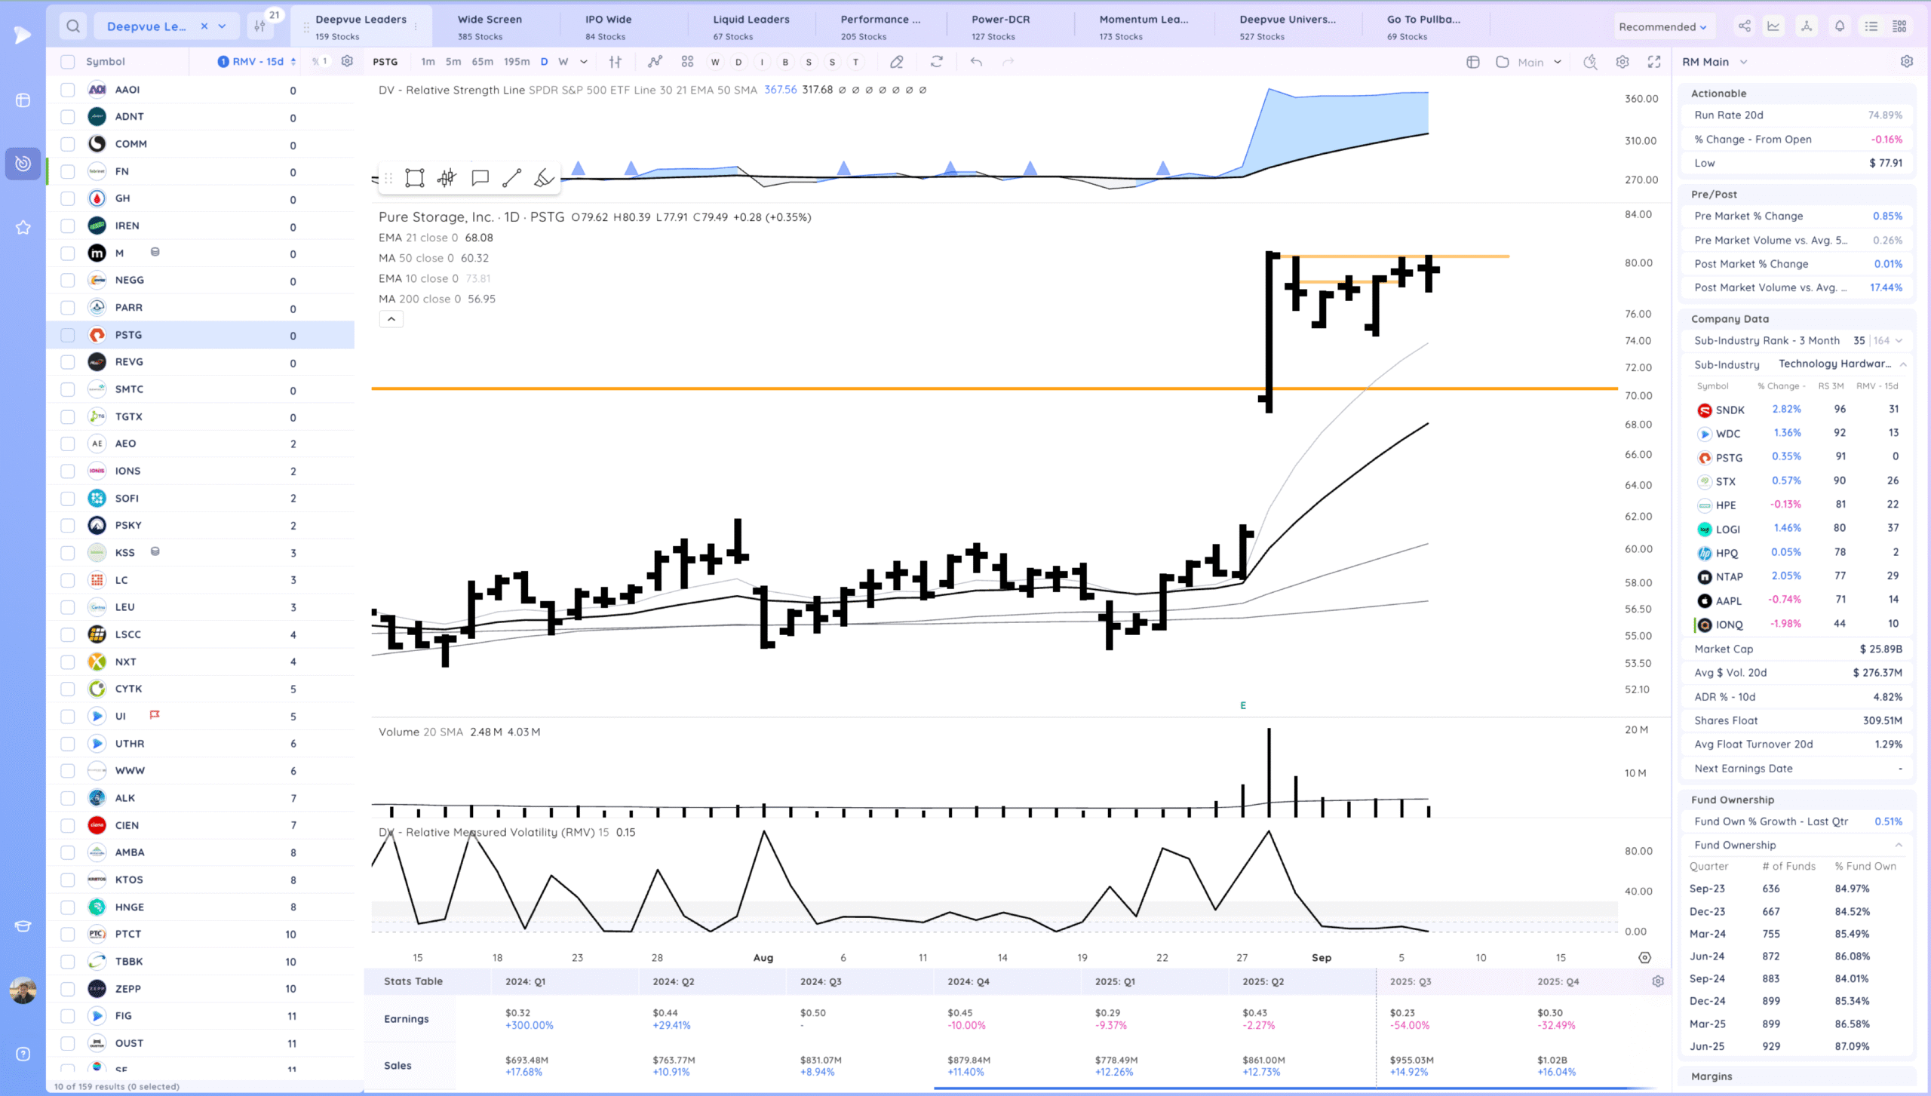Open favorites star in left sidebar

click(23, 227)
